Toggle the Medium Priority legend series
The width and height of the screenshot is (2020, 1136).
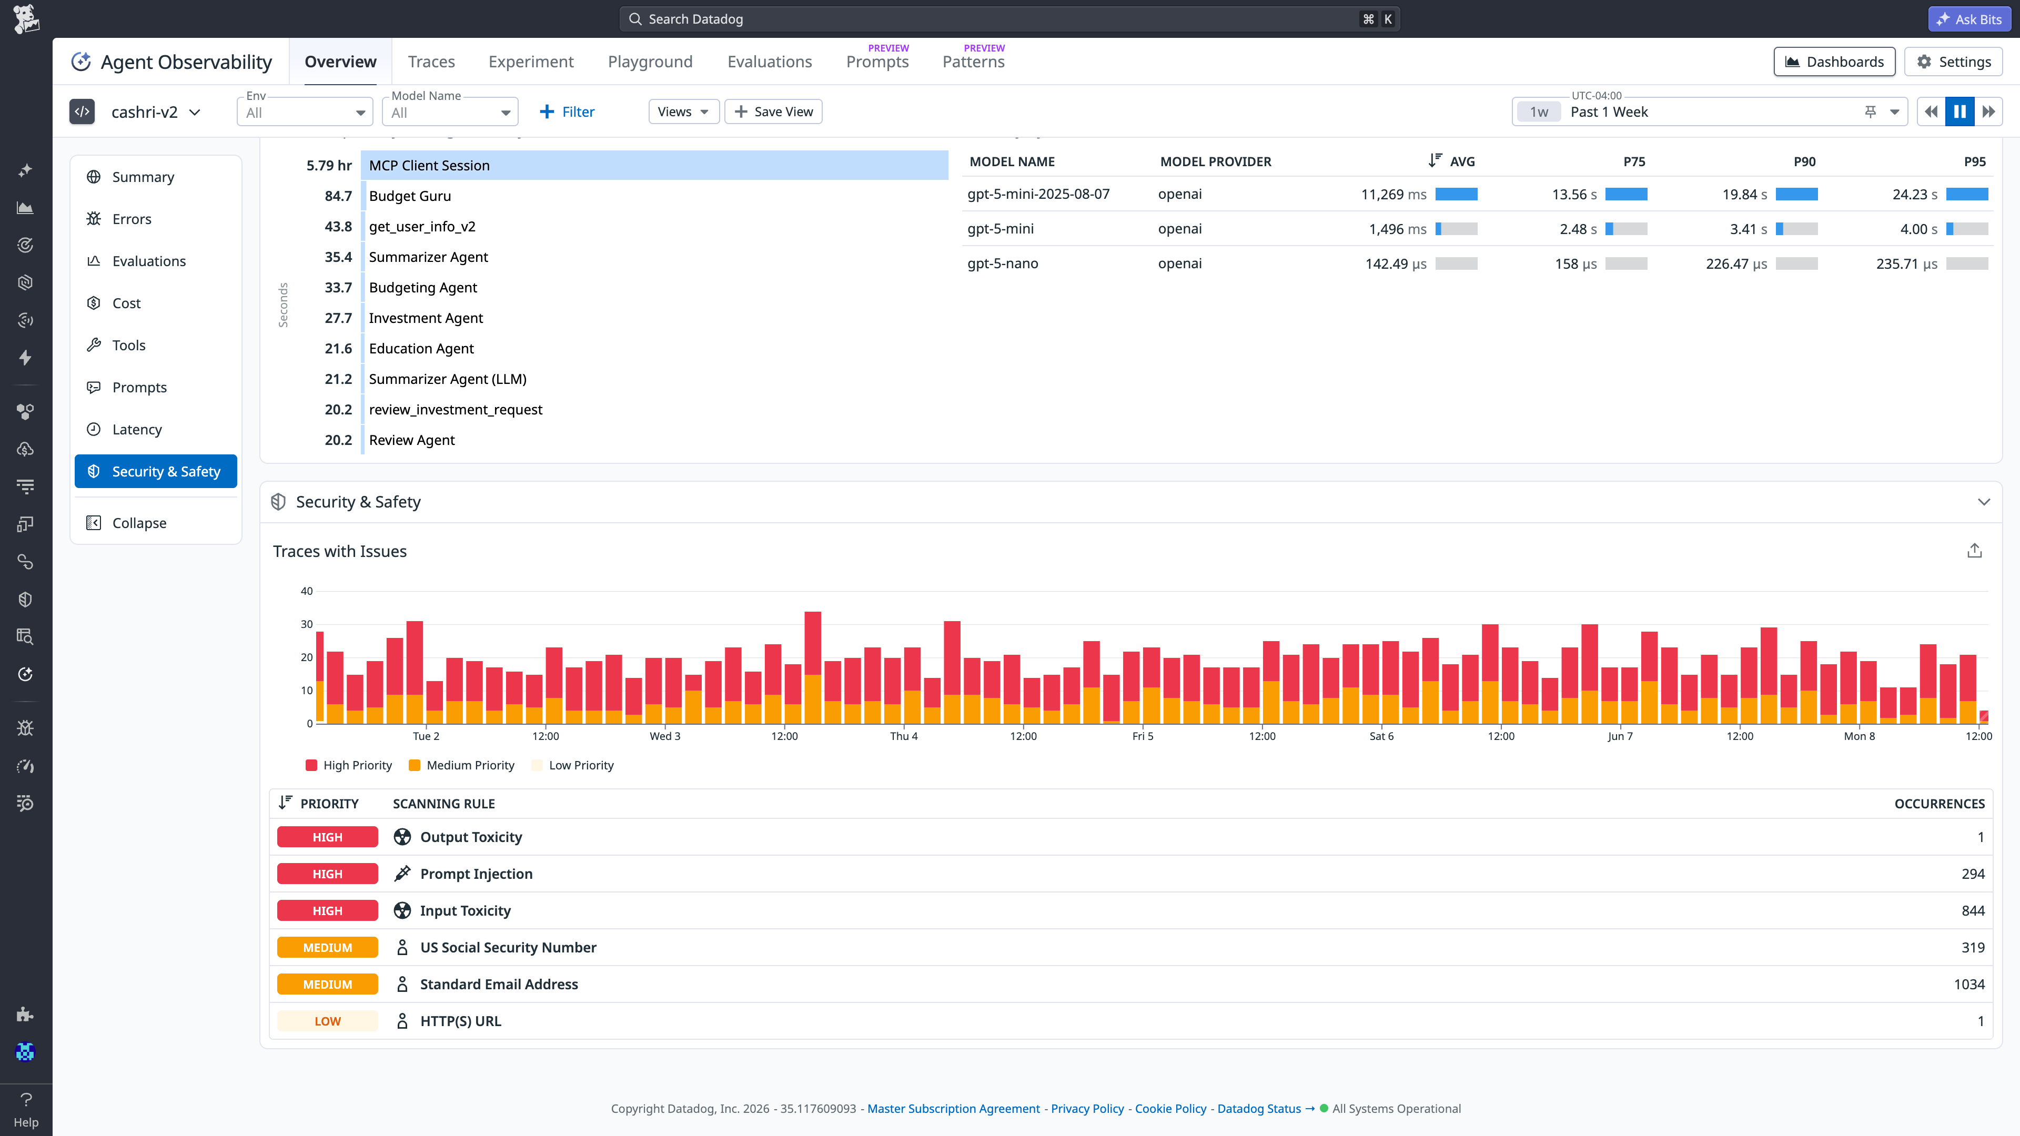point(462,765)
